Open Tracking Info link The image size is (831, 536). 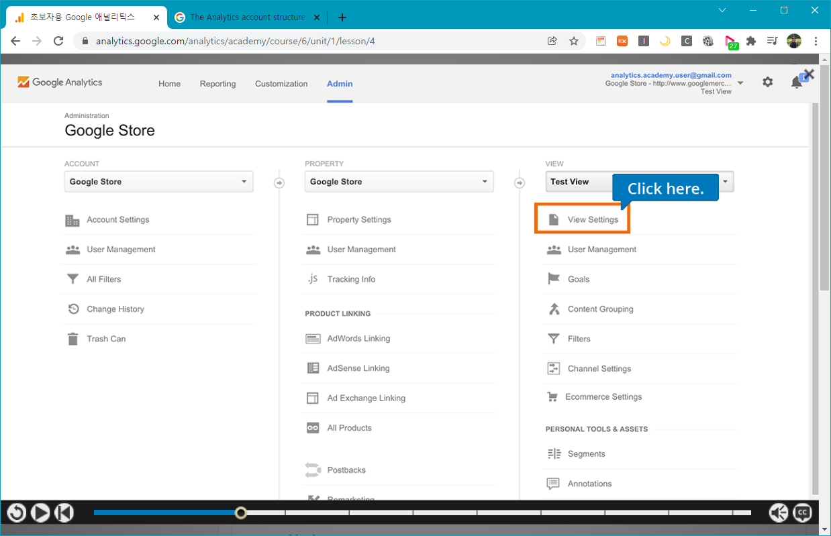coord(351,279)
